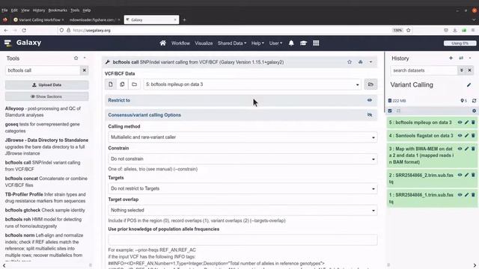
Task: Open browser Bookmarks menu
Action: point(58,10)
